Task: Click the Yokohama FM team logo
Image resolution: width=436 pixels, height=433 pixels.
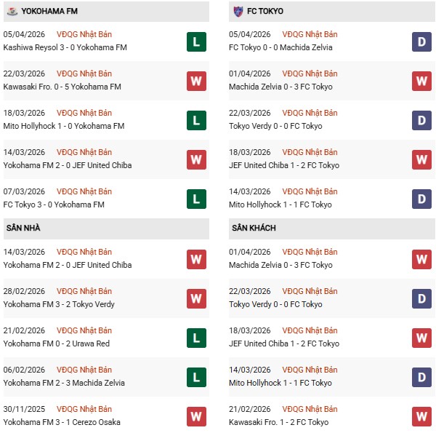Action: point(12,12)
